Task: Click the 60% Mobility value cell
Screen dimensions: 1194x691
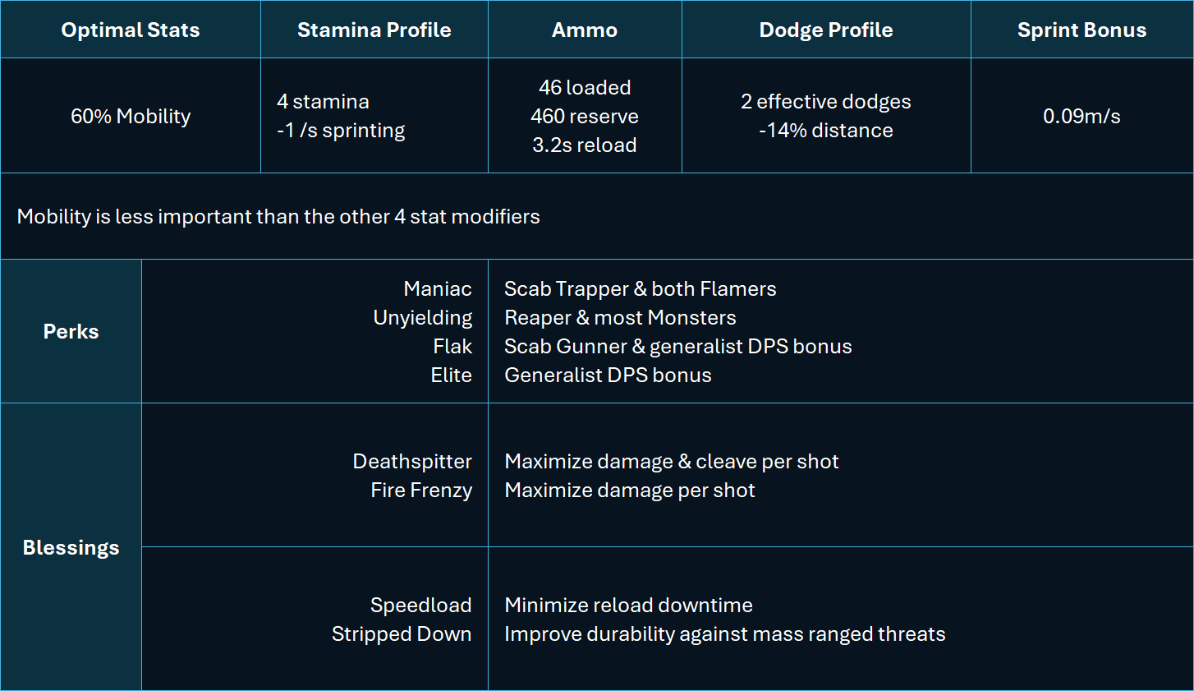Action: 131,116
